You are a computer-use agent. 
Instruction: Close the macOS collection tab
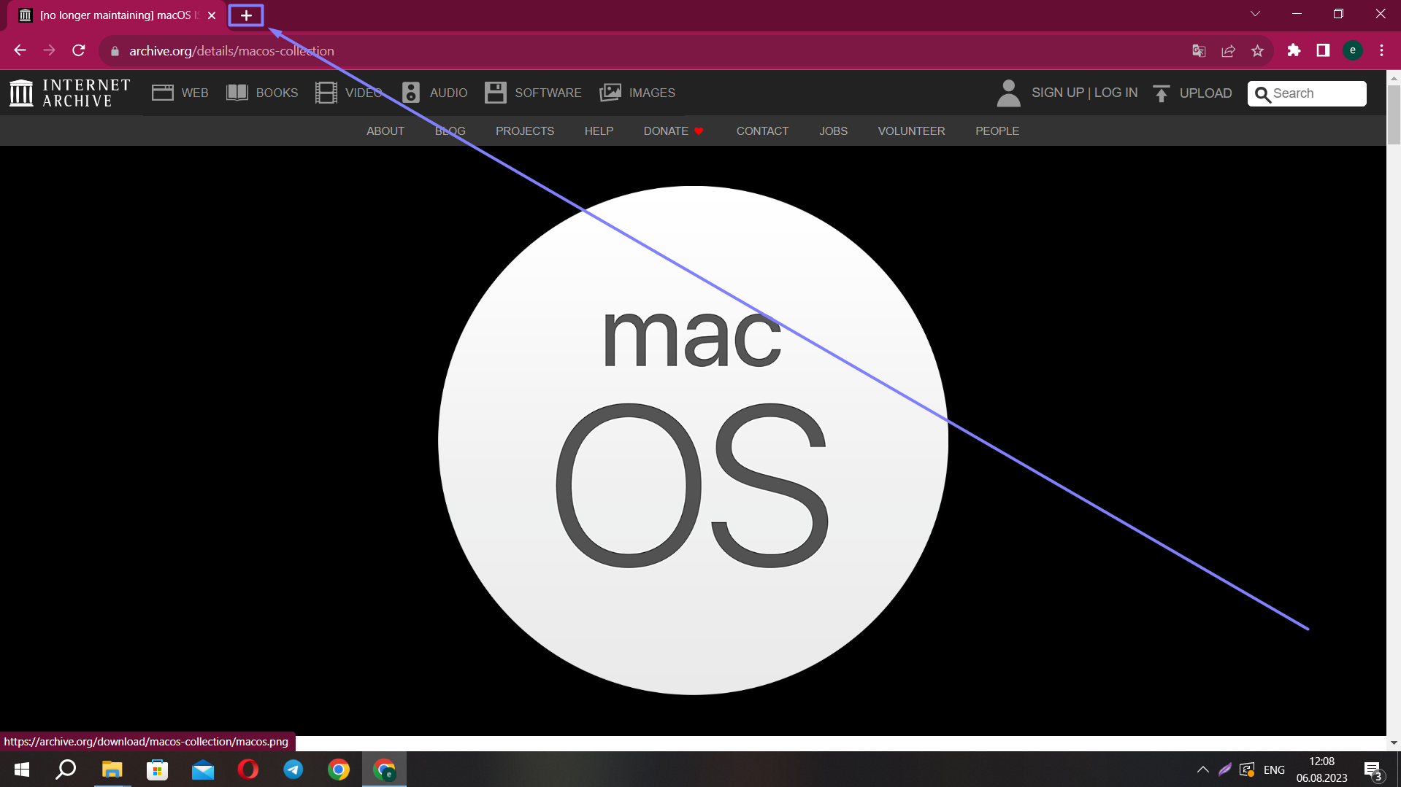(x=212, y=15)
